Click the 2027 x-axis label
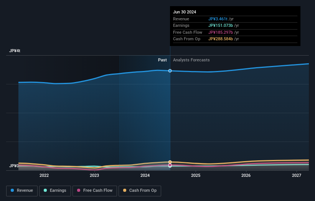The image size is (315, 201). pyautogui.click(x=297, y=175)
